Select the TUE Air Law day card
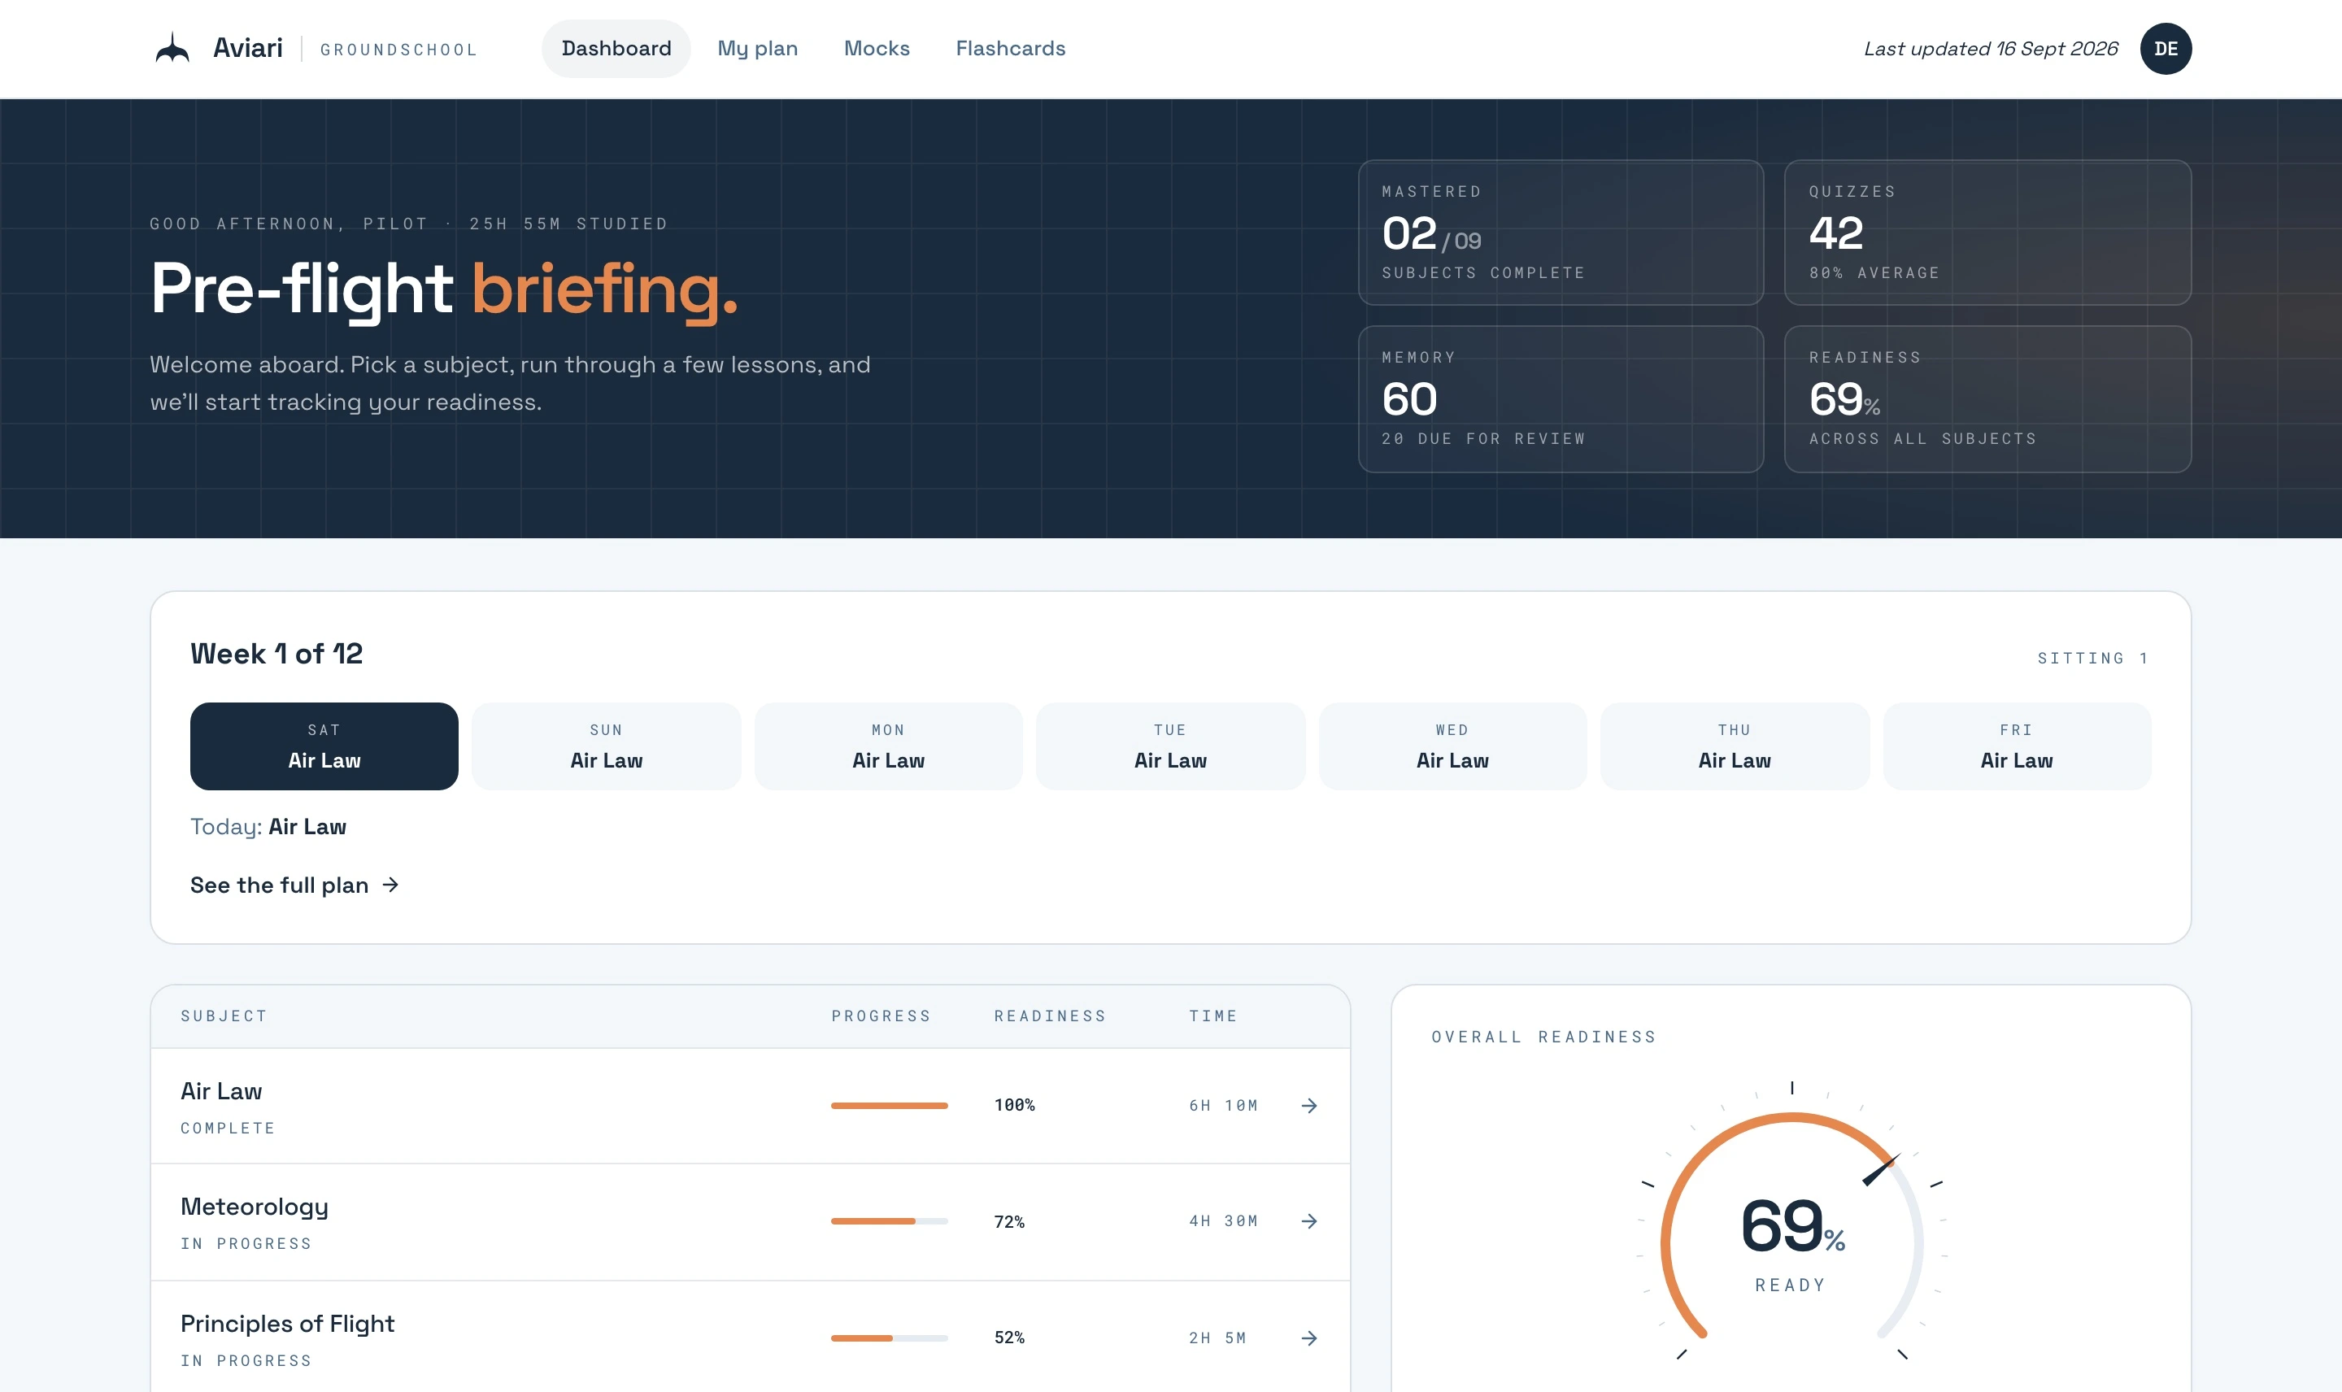This screenshot has height=1392, width=2342. pos(1170,746)
